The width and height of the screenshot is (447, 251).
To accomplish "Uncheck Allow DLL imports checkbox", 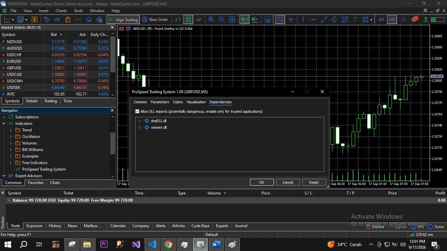I will 137,111.
